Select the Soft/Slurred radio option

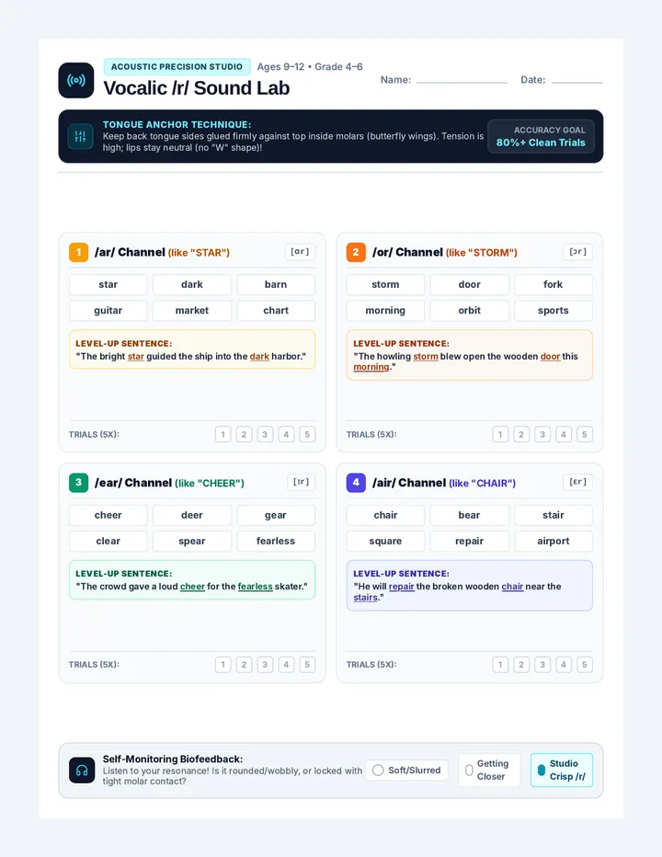point(406,770)
